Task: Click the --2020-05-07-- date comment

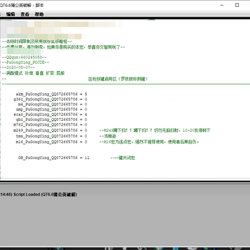Action: tap(19, 67)
